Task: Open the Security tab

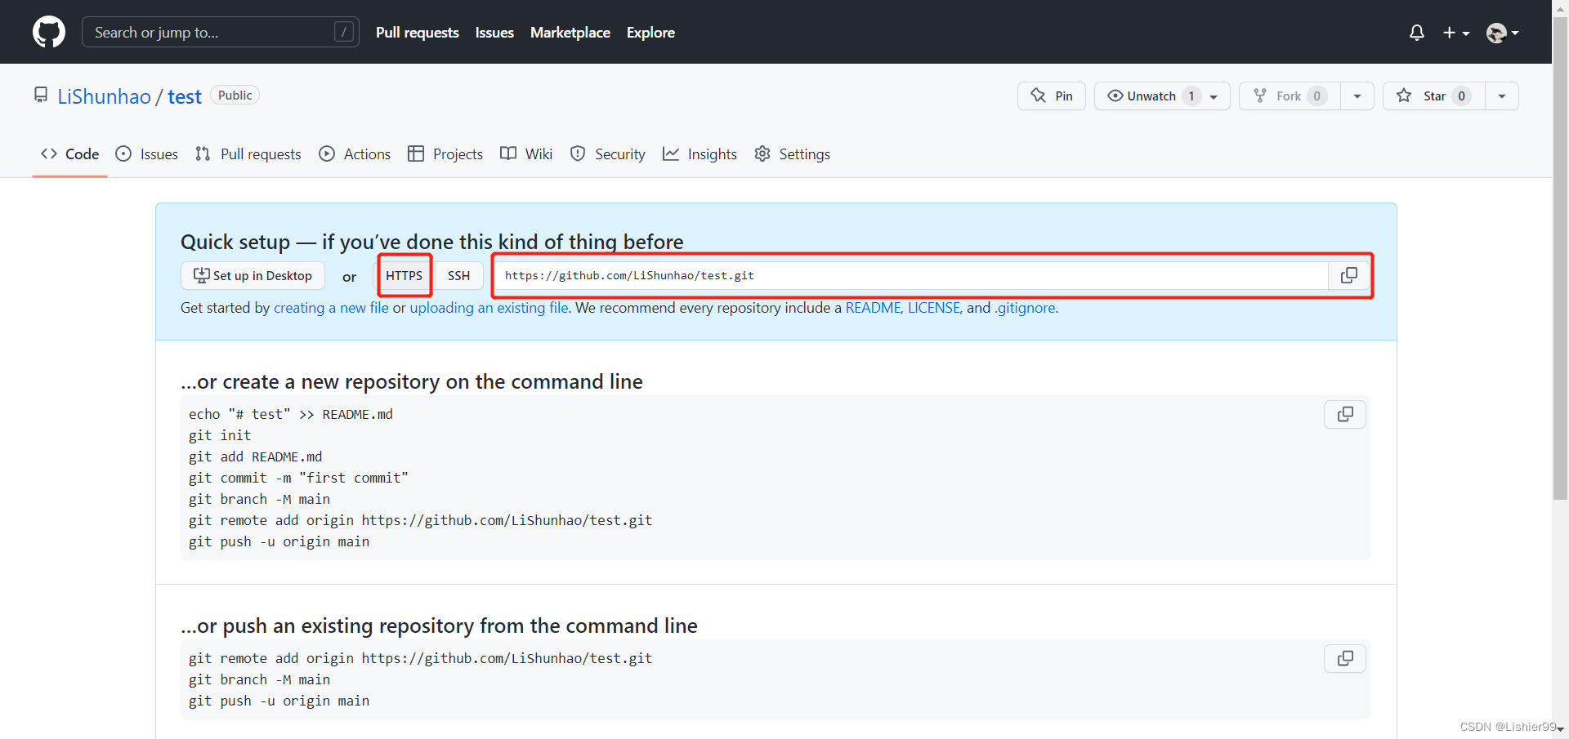Action: pyautogui.click(x=608, y=154)
